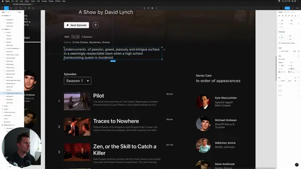Toggle layer visibility eye in Layer section

[x=299, y=51]
